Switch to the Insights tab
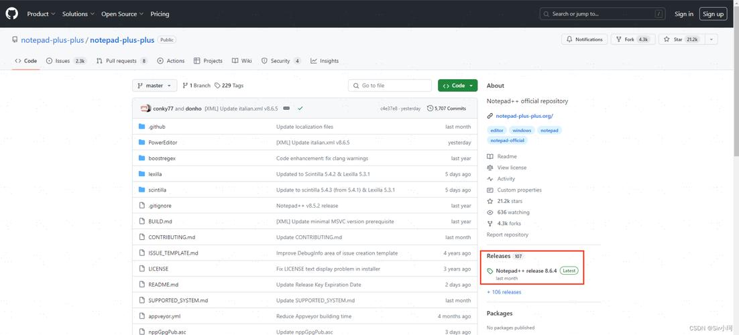Viewport: 739px width, 335px height. pos(325,61)
